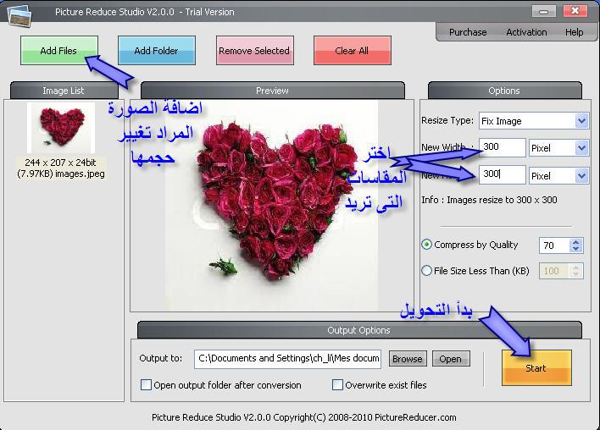The width and height of the screenshot is (600, 430).
Task: Open the Purchase menu
Action: 468,32
